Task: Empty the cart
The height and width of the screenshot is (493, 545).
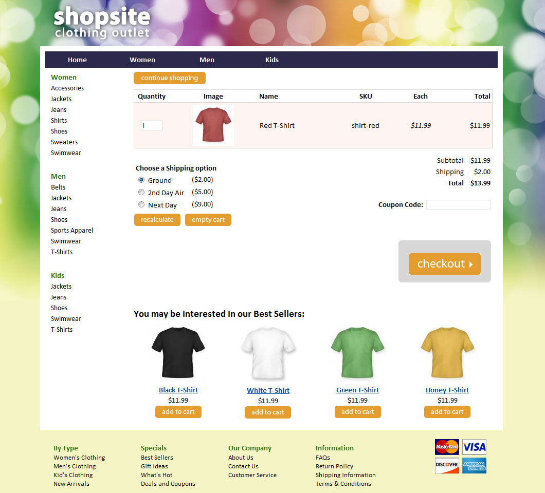Action: [208, 220]
